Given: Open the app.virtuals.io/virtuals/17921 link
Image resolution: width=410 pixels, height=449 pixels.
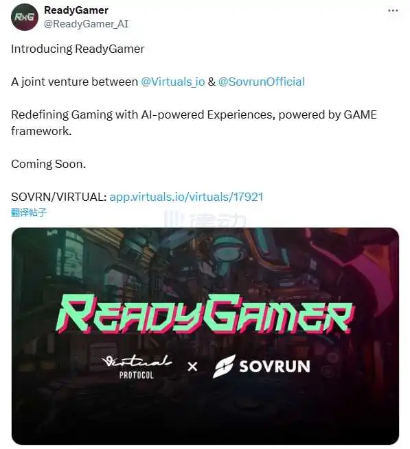Looking at the screenshot, I should 186,197.
